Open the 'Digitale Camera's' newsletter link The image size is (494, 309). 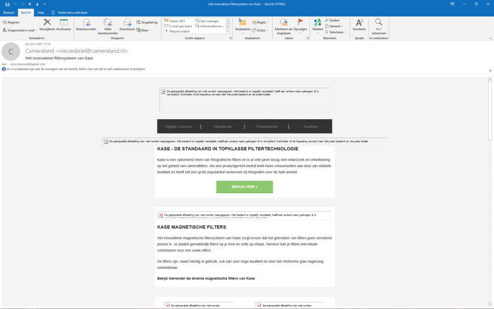[x=179, y=127]
